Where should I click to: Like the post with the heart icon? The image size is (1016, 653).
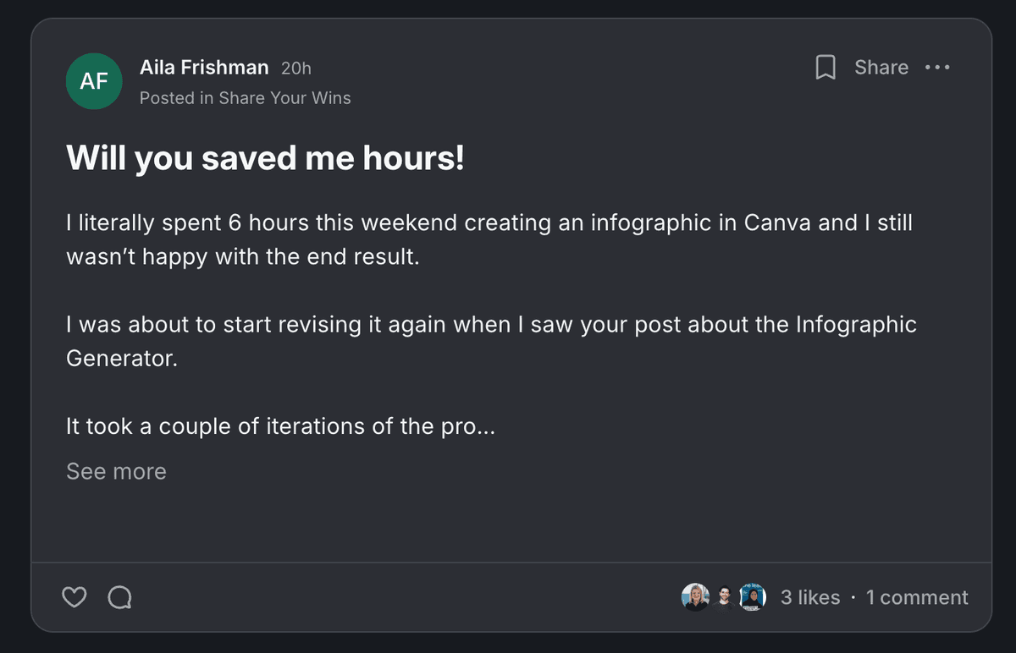[74, 597]
